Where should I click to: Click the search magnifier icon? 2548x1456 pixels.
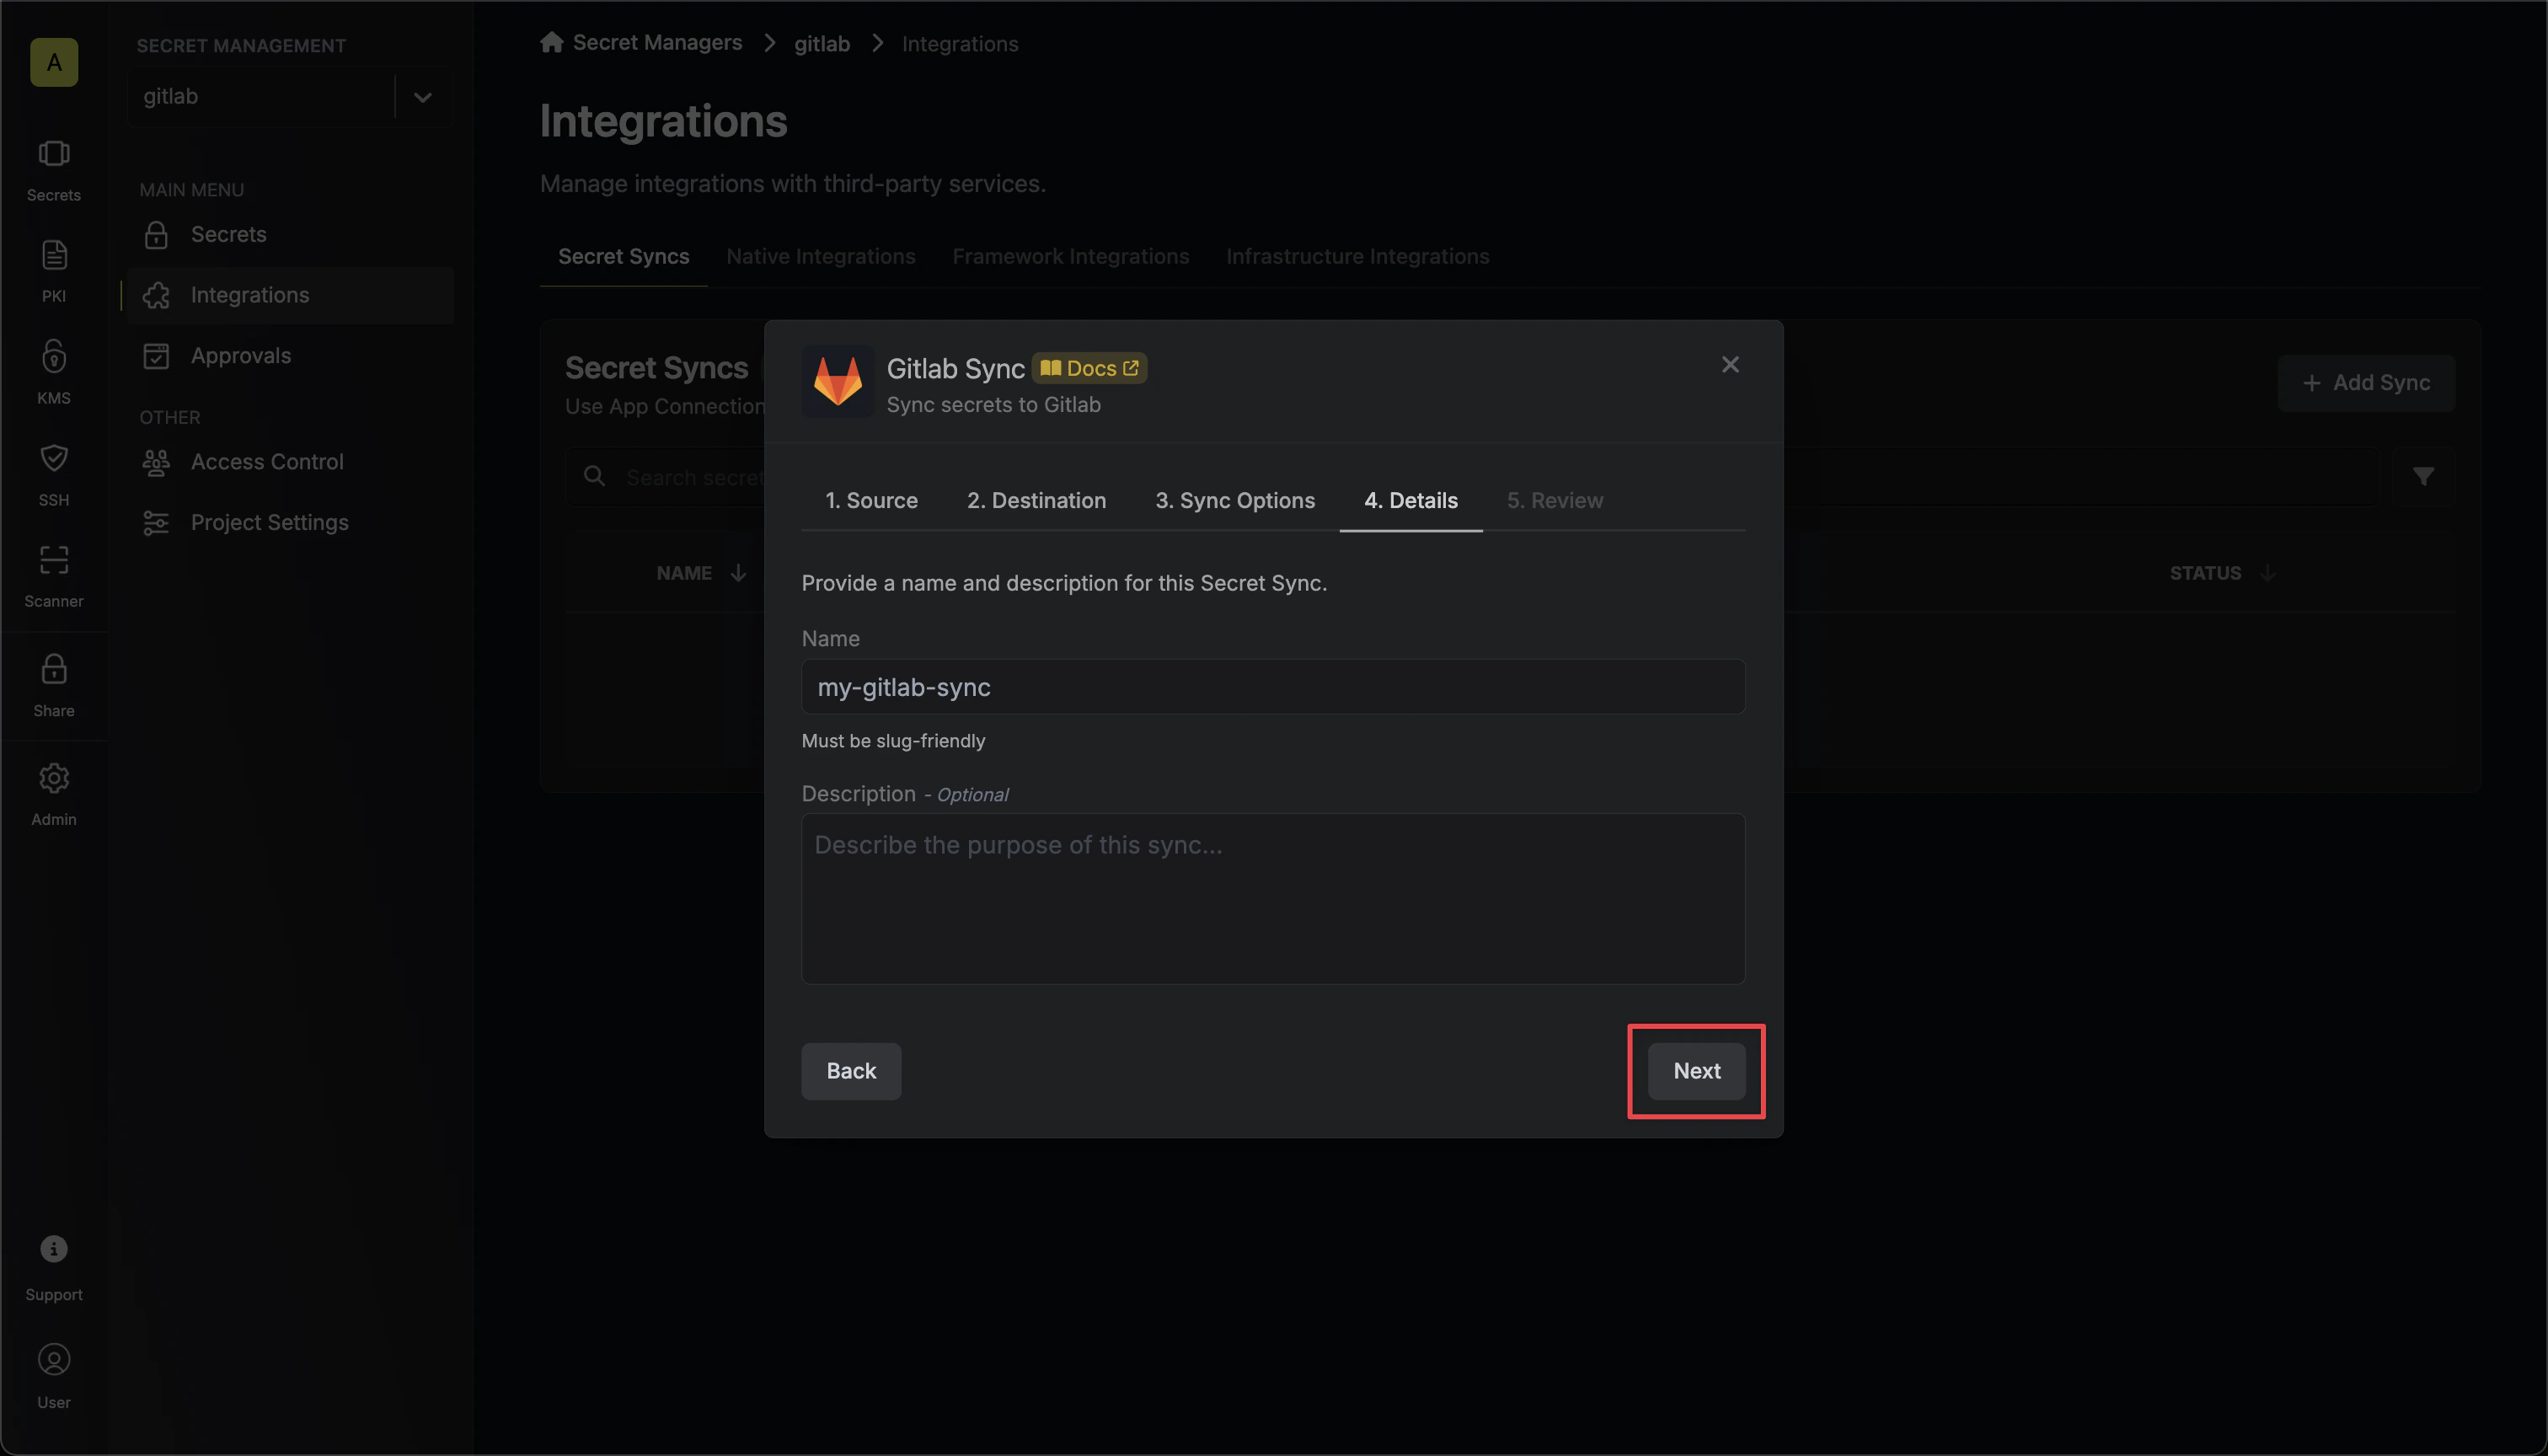pyautogui.click(x=594, y=476)
